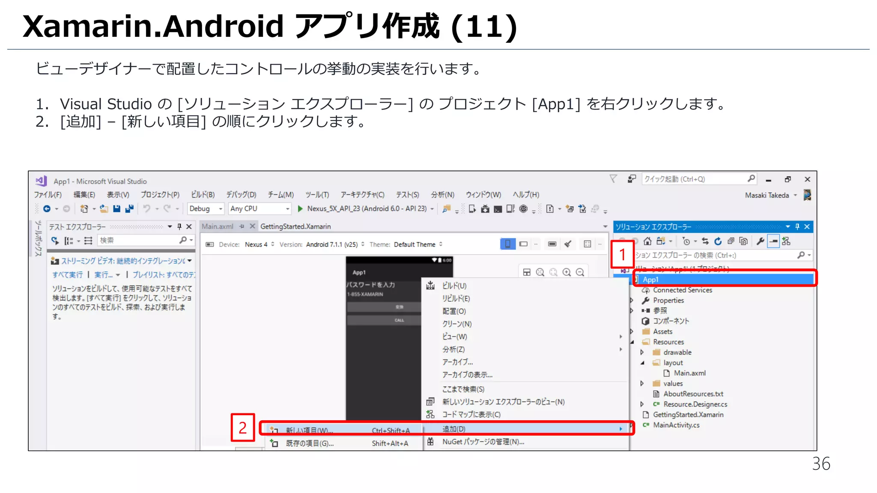Click the Open File folder icon
This screenshot has width=877, height=493.
pyautogui.click(x=104, y=208)
